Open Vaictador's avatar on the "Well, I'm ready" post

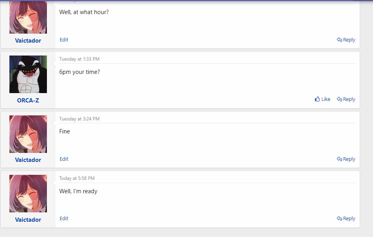(x=28, y=194)
